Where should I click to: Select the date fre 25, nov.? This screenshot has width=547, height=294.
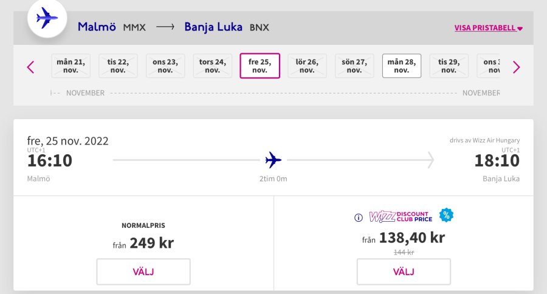[260, 66]
